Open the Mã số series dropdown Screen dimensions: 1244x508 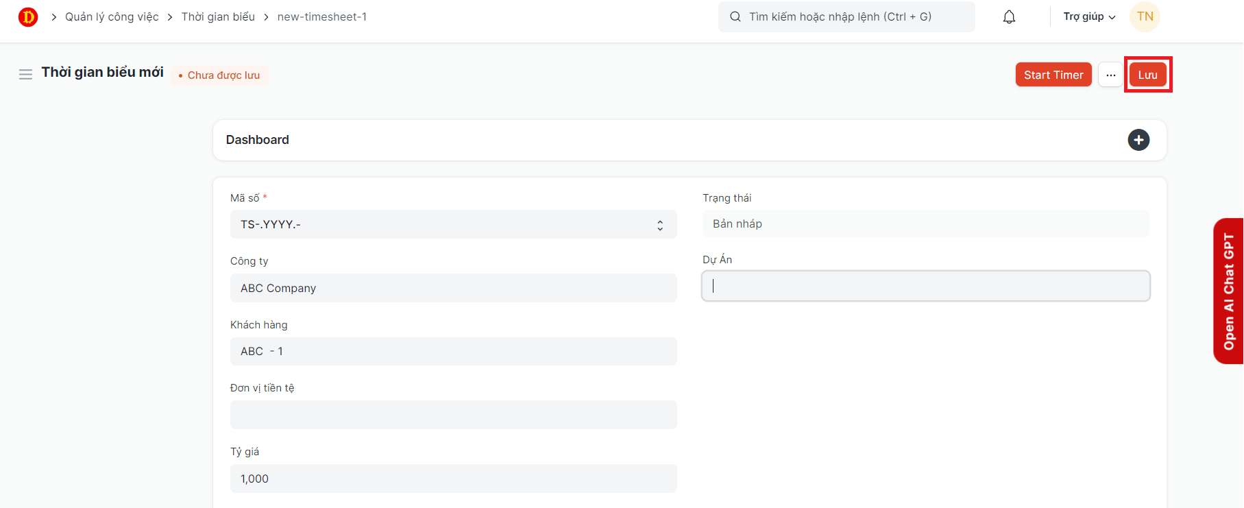[453, 225]
